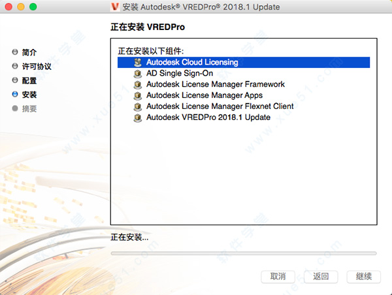Screen dimensions: 392x295
Task: Click the License Manager Flexnet Client package icon
Action: click(x=138, y=106)
